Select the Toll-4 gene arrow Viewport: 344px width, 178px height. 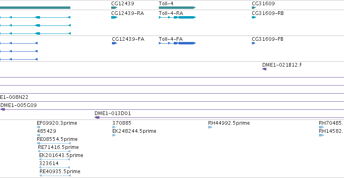tap(177, 8)
